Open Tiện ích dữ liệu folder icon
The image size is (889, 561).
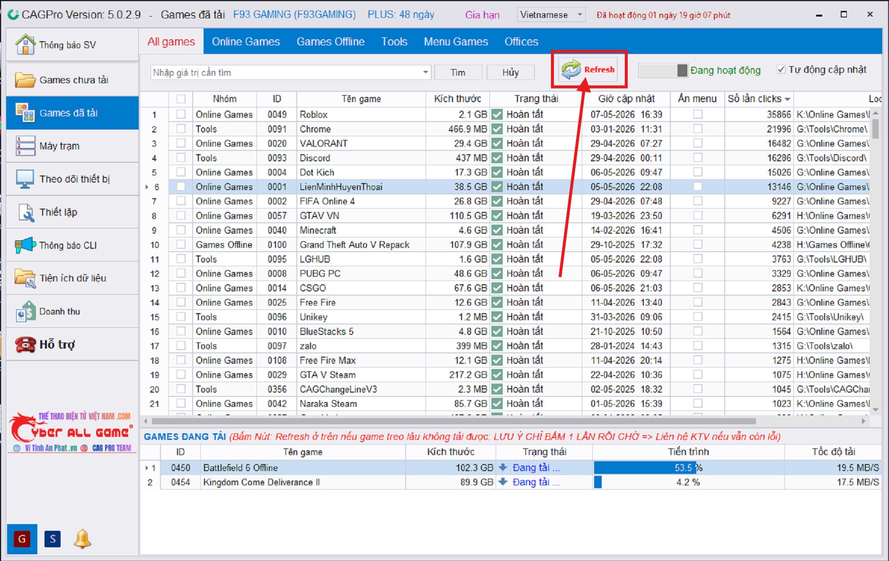[x=25, y=278]
